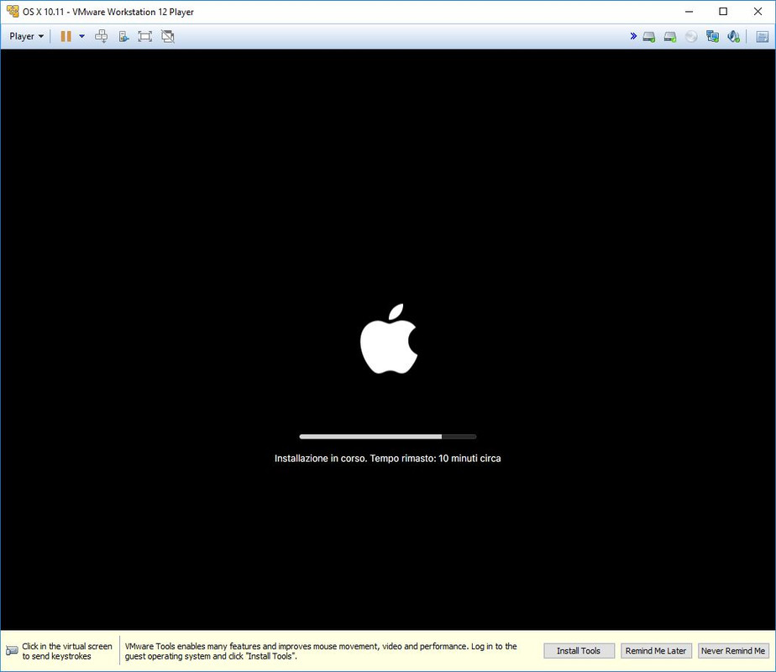Click the keyboard hint icon in status bar

tap(12, 651)
